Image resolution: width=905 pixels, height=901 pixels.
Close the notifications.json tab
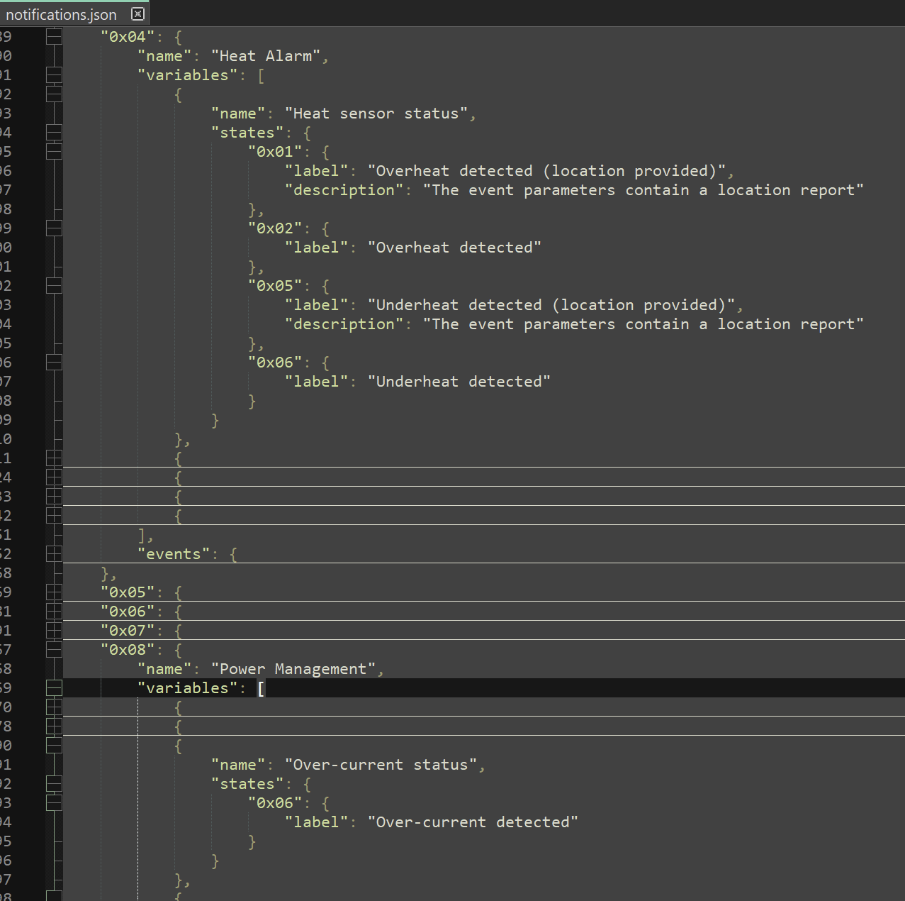pos(136,13)
